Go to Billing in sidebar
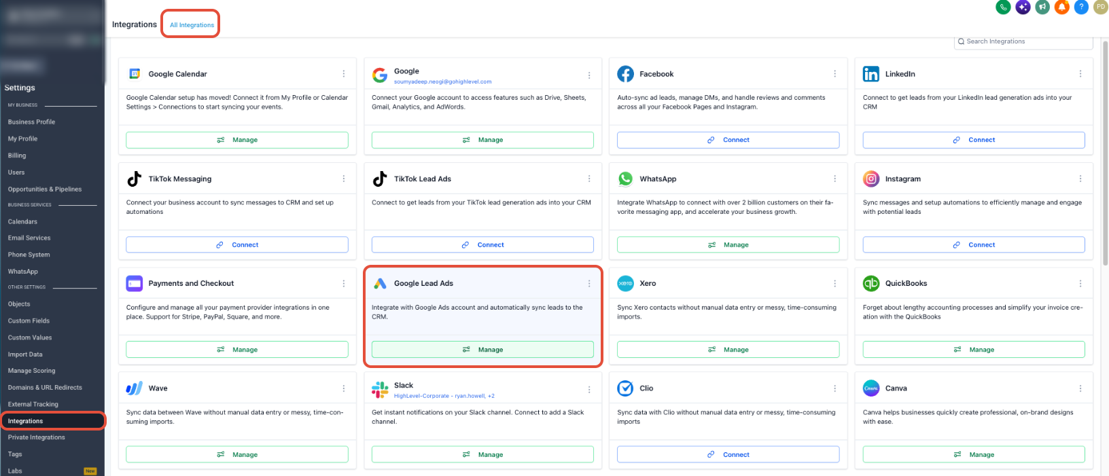The height and width of the screenshot is (476, 1109). (17, 155)
